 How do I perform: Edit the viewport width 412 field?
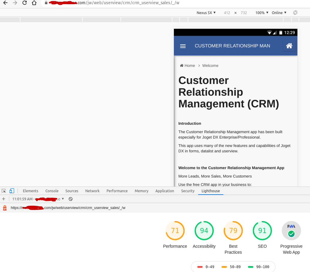(x=227, y=13)
